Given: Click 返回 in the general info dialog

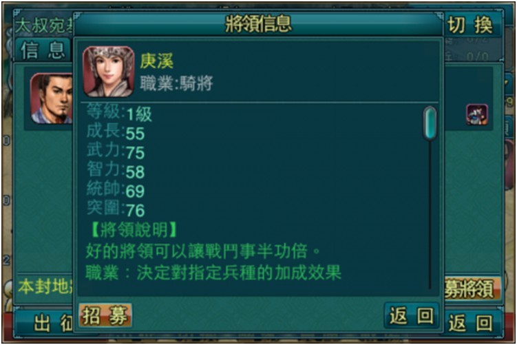Looking at the screenshot, I should pyautogui.click(x=412, y=315).
